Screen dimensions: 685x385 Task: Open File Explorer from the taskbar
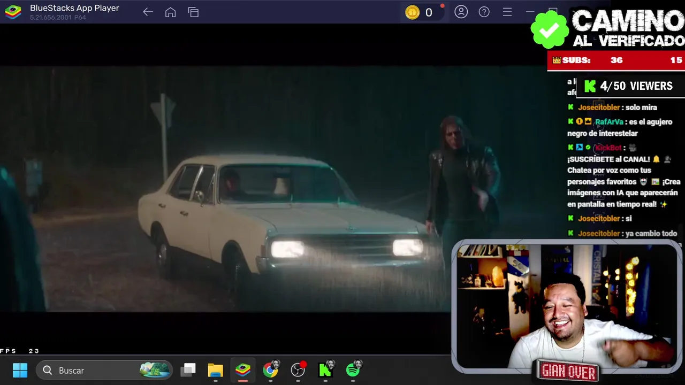215,370
